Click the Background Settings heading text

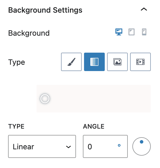pyautogui.click(x=45, y=10)
